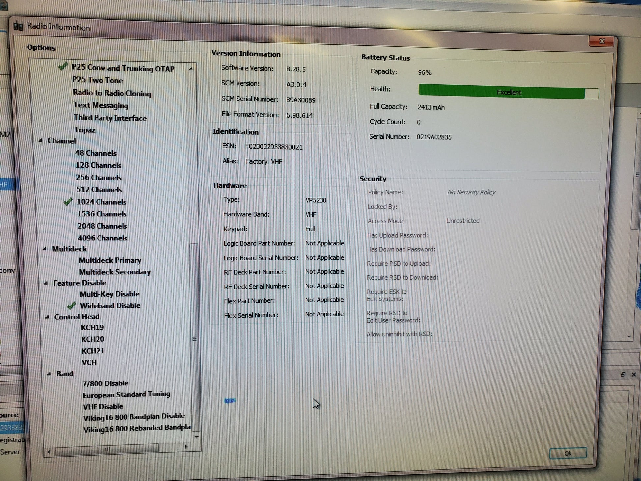Close the Radio Information dialog
Image resolution: width=641 pixels, height=481 pixels.
602,42
